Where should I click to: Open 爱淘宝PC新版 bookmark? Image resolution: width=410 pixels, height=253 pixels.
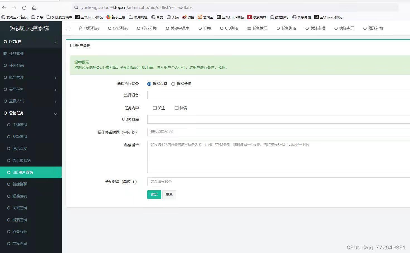click(15, 17)
